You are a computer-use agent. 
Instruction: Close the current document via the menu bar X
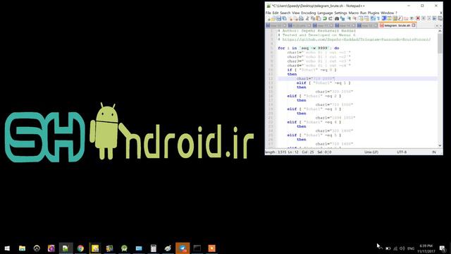click(441, 13)
